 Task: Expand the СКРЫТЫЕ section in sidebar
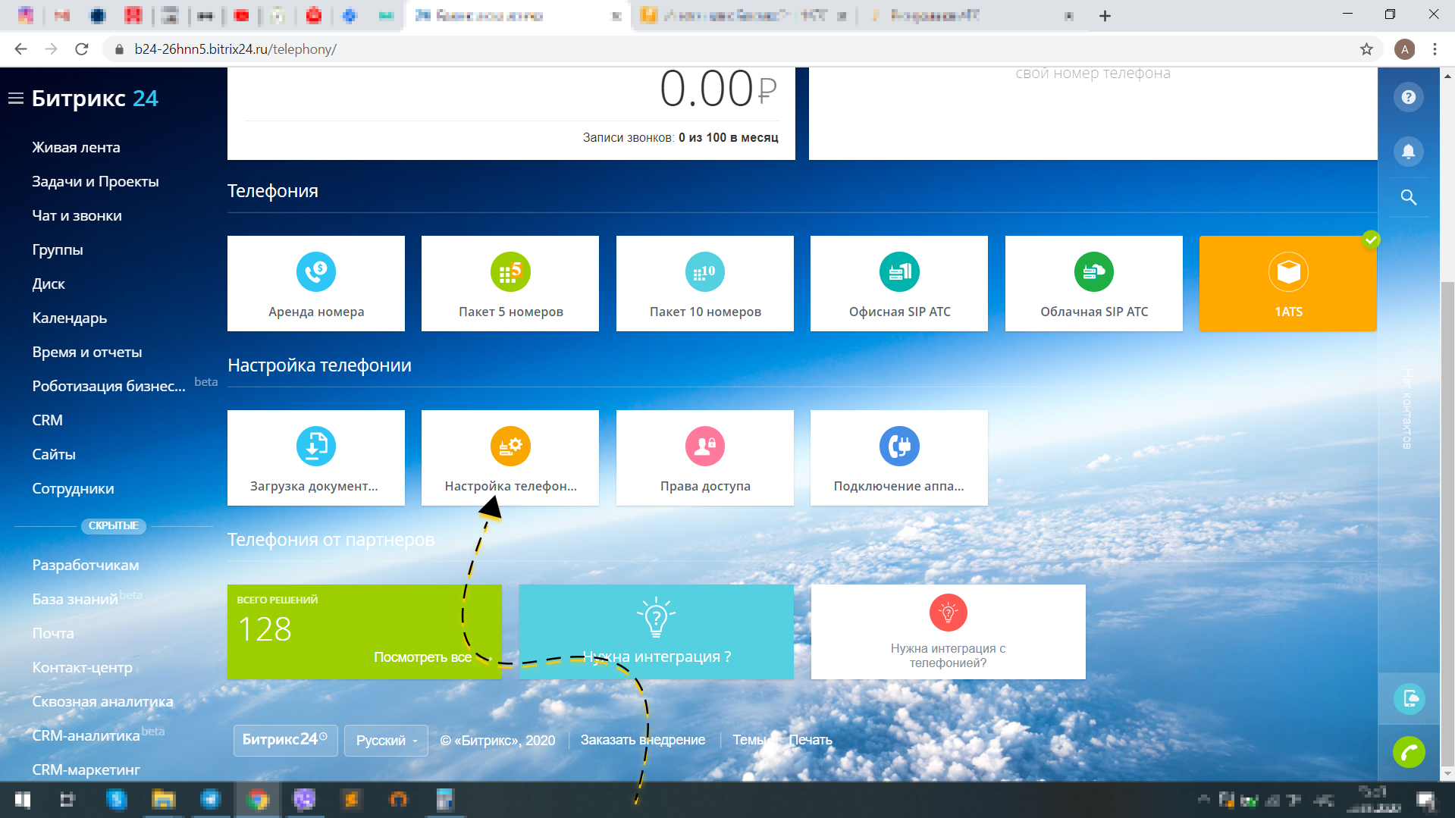[113, 525]
